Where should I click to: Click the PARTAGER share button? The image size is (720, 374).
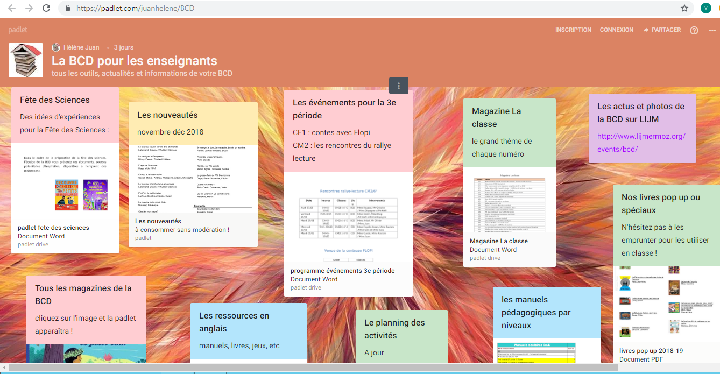[661, 30]
